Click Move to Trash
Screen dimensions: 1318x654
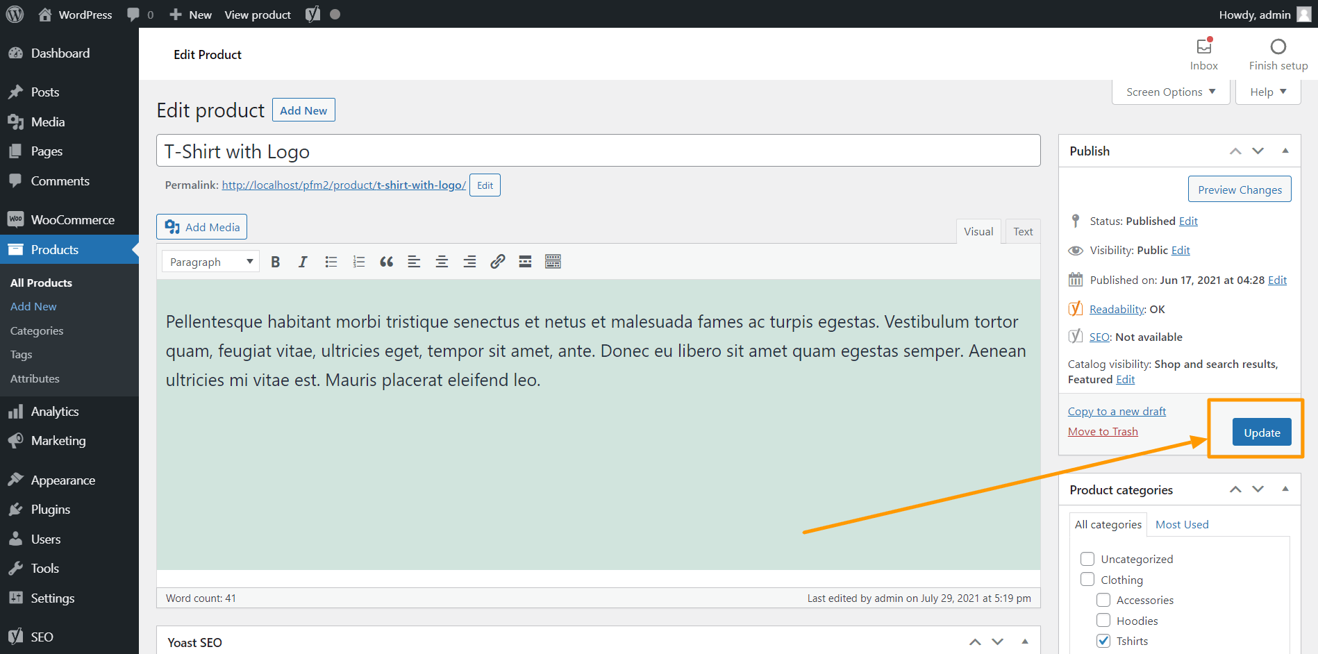(x=1103, y=432)
